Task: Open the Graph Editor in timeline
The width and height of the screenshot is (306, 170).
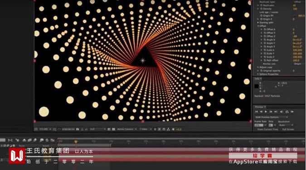Action: tap(52, 140)
